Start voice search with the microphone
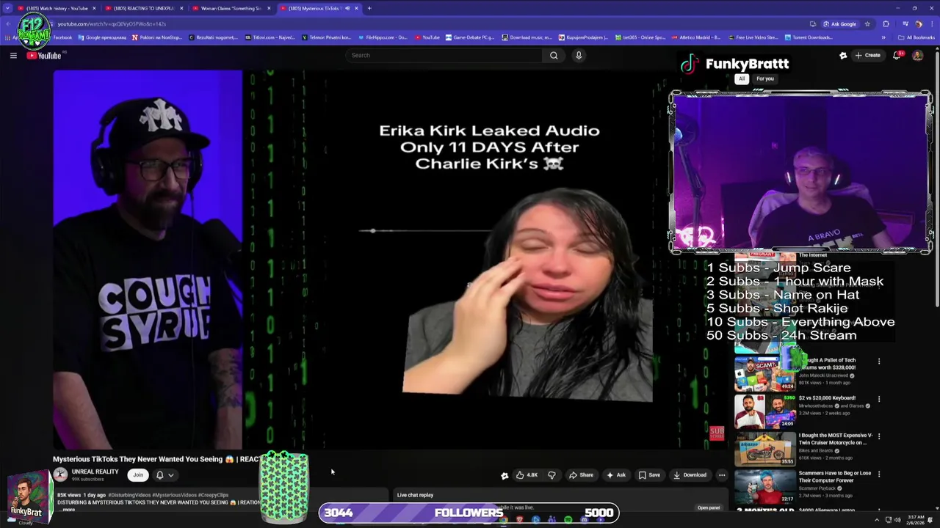Viewport: 940px width, 528px height. click(579, 55)
